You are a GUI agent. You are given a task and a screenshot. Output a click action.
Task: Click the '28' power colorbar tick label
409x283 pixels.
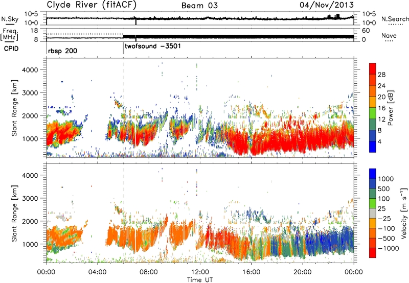381,75
